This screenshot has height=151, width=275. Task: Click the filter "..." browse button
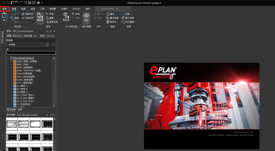pos(53,44)
